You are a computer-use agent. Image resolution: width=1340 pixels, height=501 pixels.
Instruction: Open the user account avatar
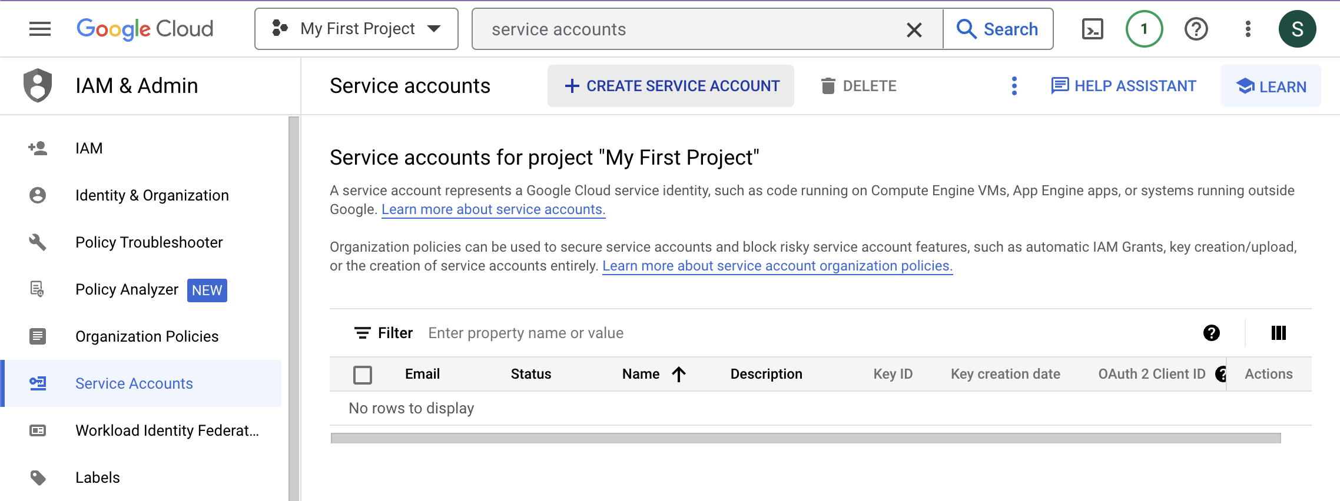click(x=1297, y=29)
